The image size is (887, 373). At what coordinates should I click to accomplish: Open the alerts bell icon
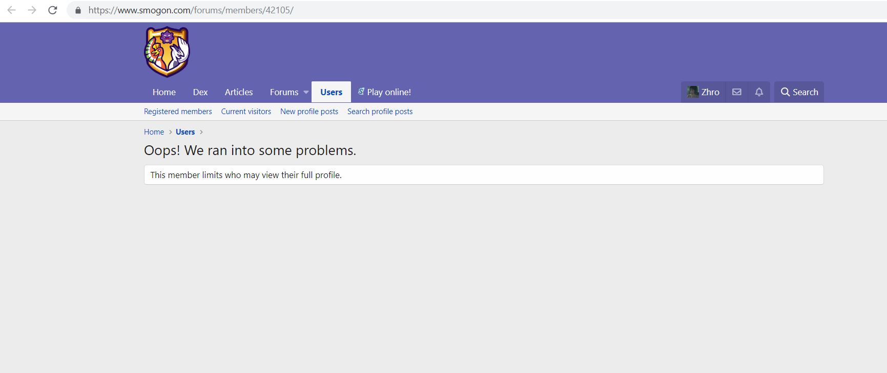759,92
